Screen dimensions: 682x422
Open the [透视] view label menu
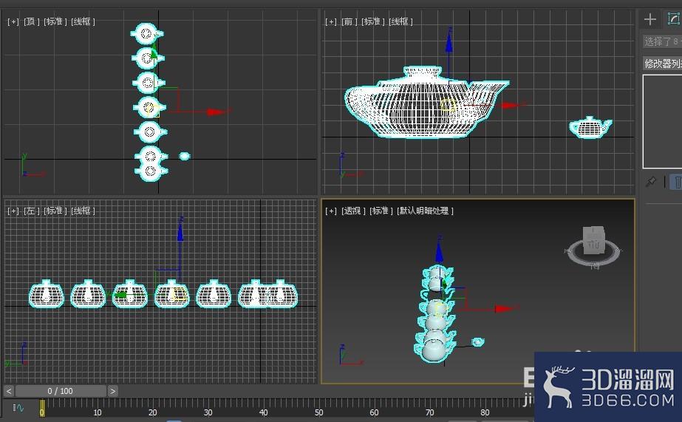coord(353,211)
